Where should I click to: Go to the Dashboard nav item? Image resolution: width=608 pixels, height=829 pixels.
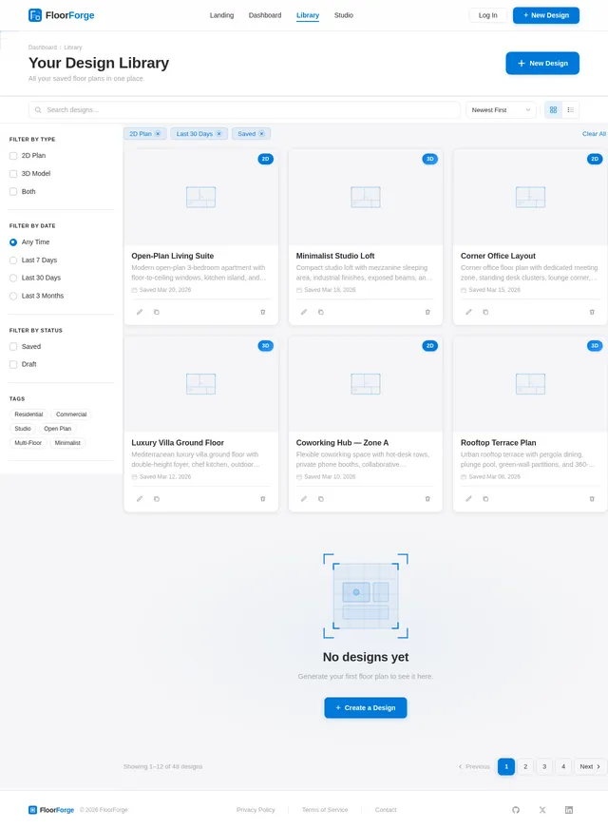point(265,15)
